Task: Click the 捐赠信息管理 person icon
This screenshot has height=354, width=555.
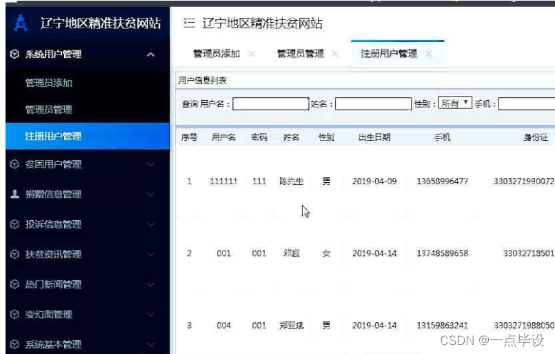Action: tap(14, 194)
